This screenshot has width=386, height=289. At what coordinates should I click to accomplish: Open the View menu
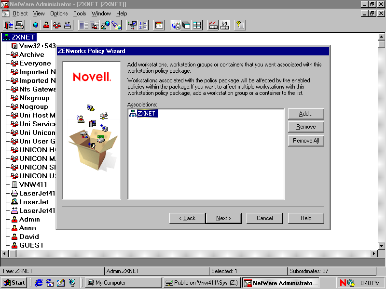pos(39,13)
